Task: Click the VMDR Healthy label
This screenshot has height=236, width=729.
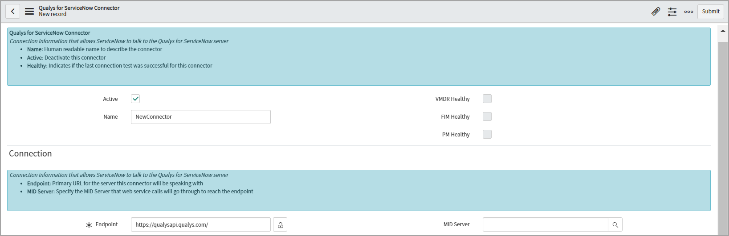Action: [x=452, y=99]
